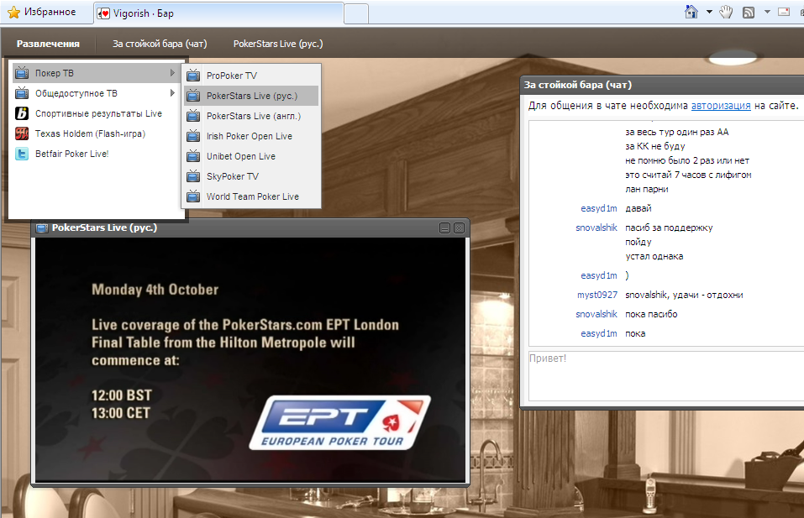The width and height of the screenshot is (804, 518).
Task: Open the Home button dropdown arrow
Action: (708, 12)
